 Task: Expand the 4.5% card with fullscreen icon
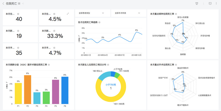point(68,14)
